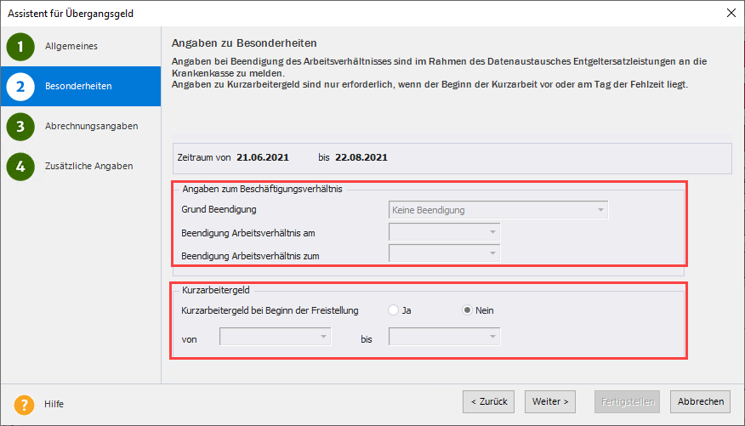Open the Zusätzliche Angaben step

click(x=88, y=167)
